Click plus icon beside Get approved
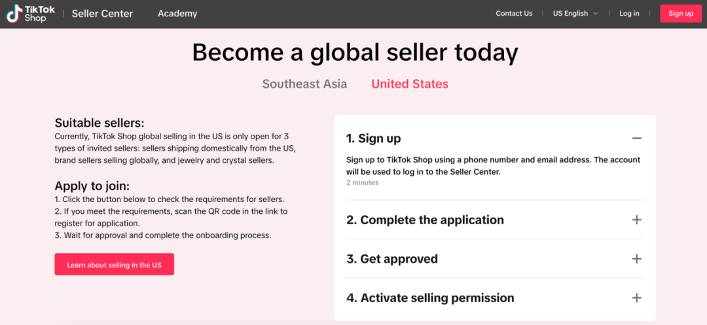Screen dimensions: 707x325 (x=636, y=259)
